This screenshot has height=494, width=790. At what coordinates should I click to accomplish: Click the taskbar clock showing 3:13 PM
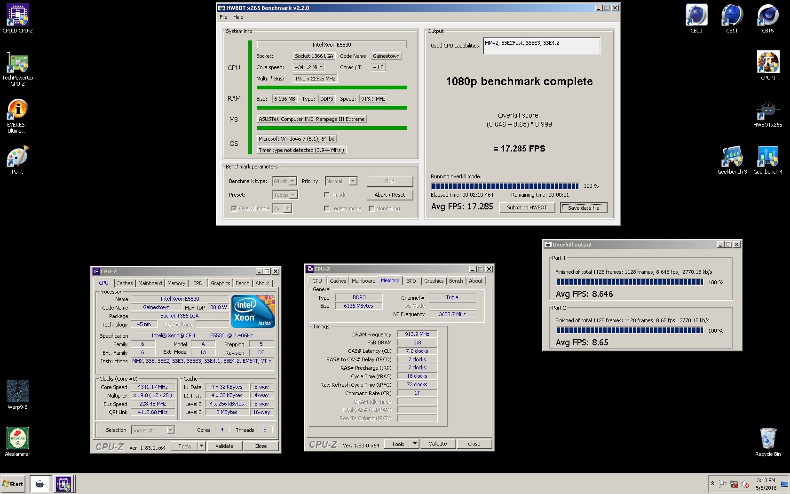point(766,484)
